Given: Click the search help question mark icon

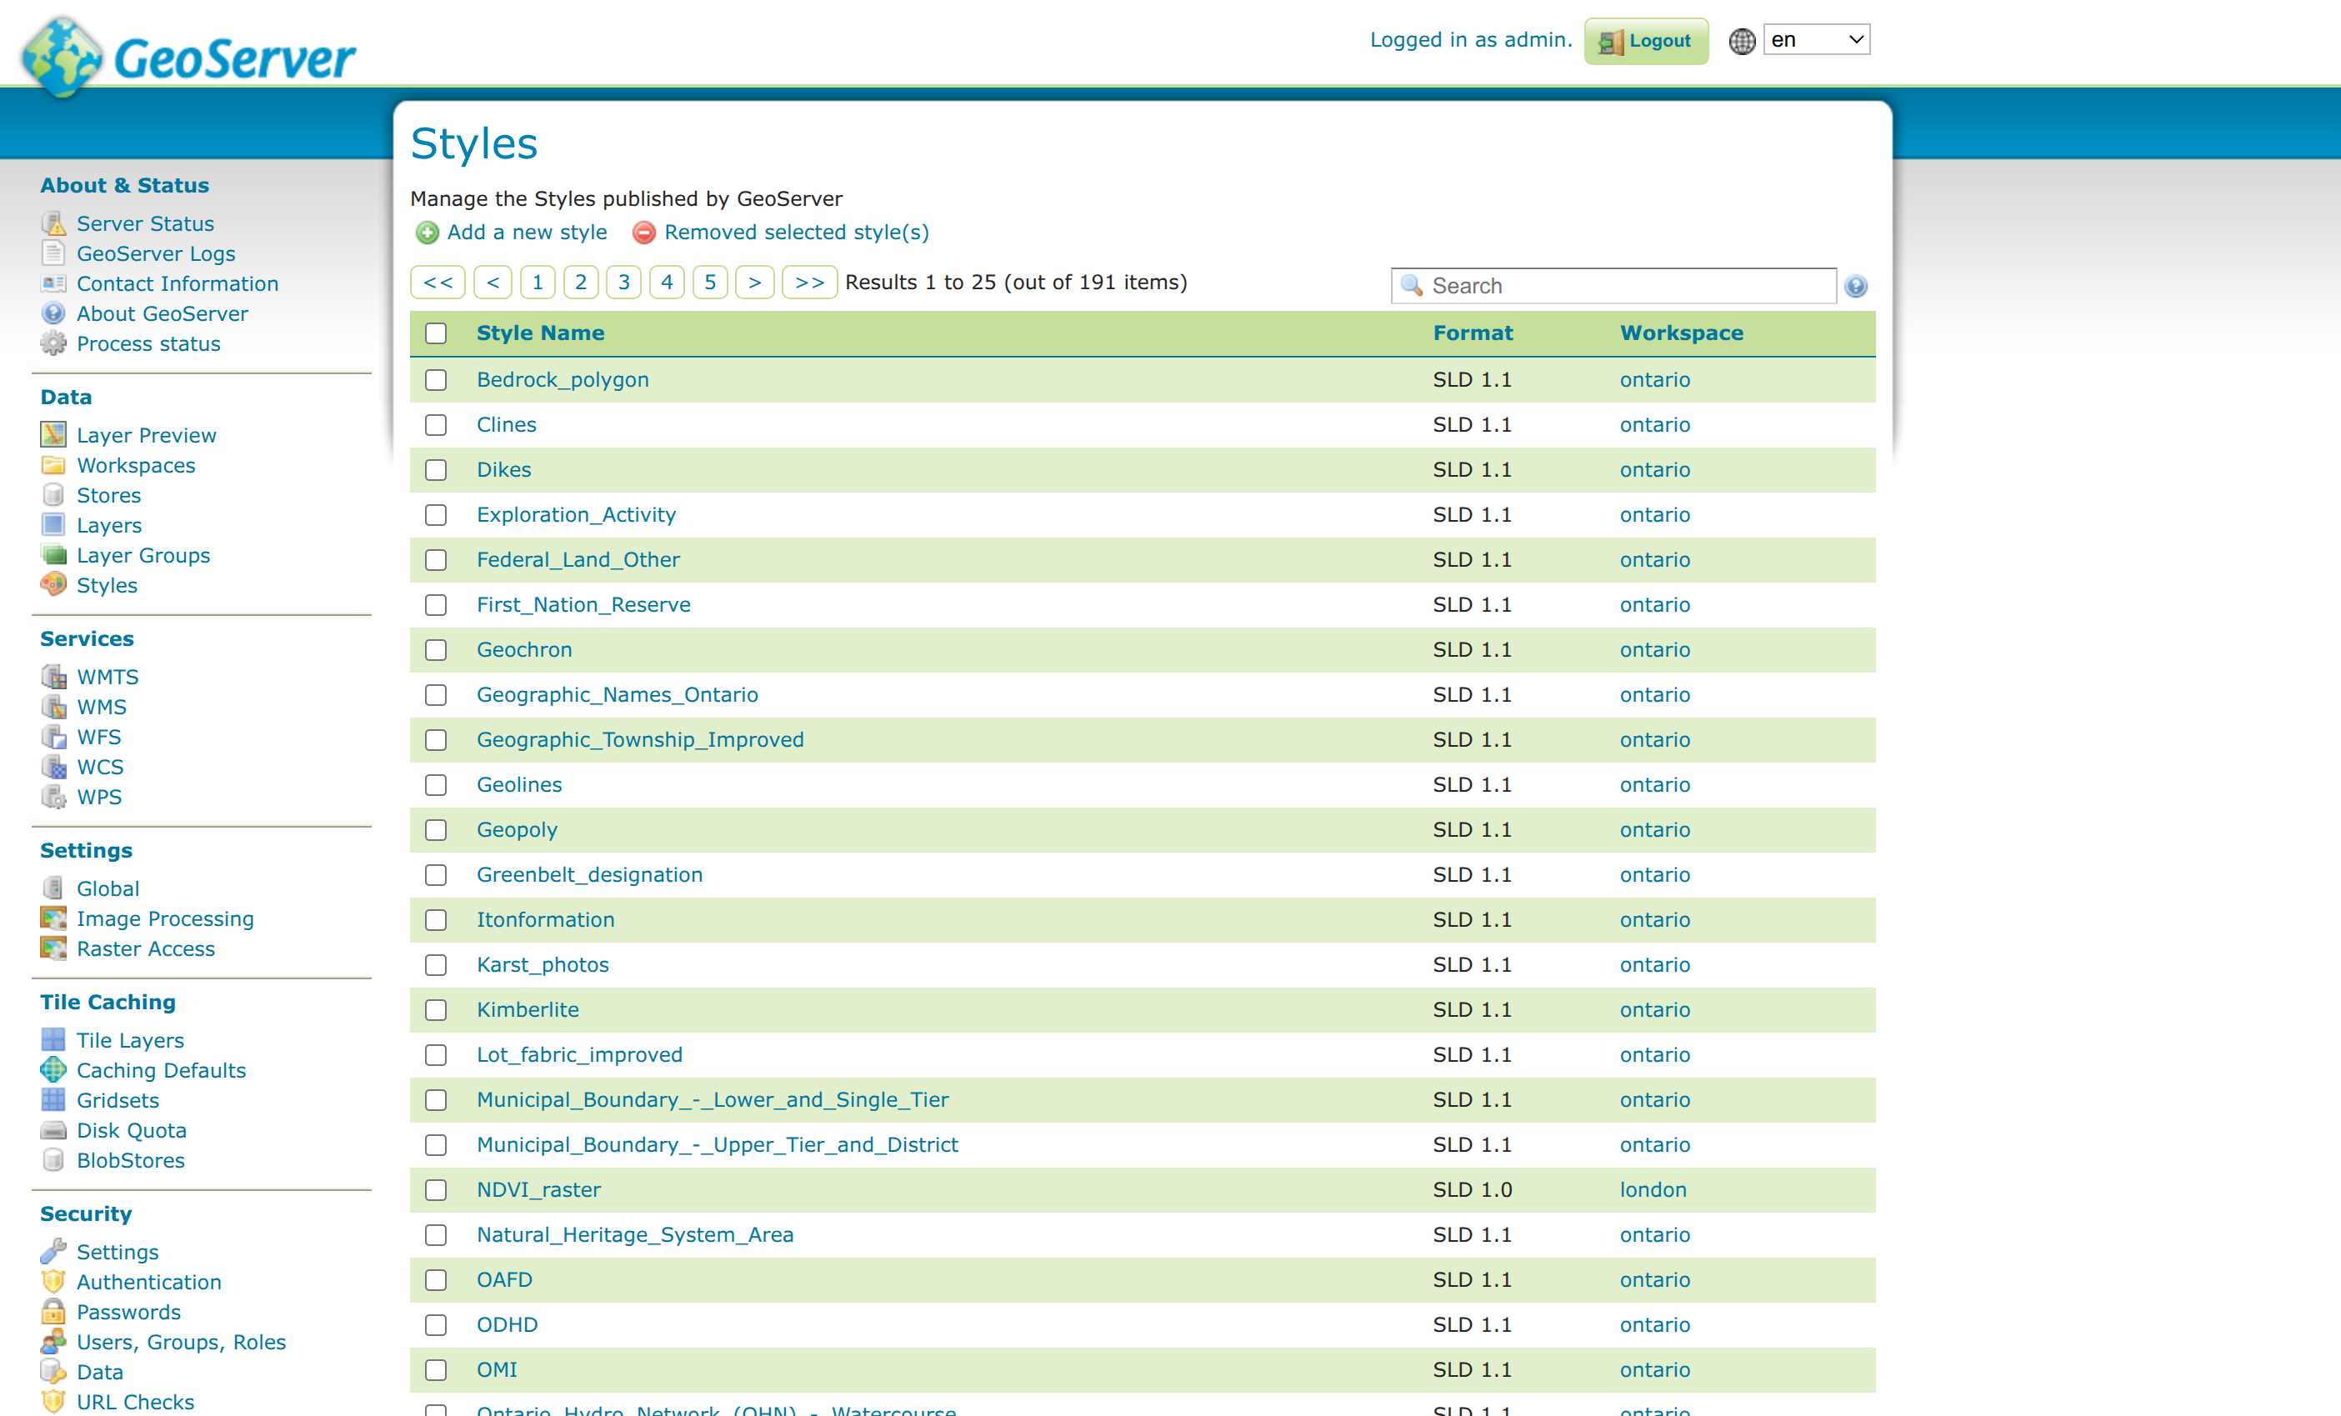Looking at the screenshot, I should pyautogui.click(x=1855, y=286).
